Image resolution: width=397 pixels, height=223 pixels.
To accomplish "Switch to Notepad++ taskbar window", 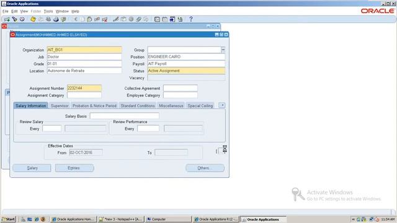I will [x=121, y=219].
